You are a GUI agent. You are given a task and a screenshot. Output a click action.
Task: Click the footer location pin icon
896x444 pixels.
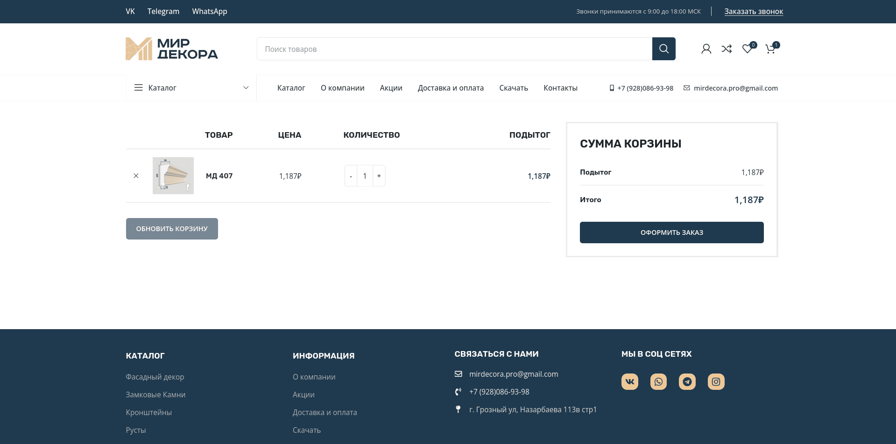[x=458, y=409]
